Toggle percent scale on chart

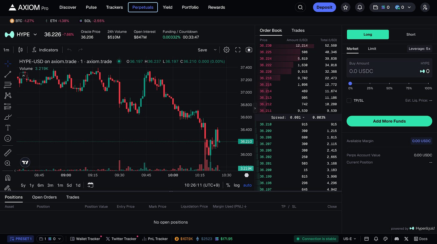click(x=228, y=185)
